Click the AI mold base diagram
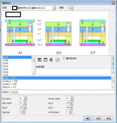The height and width of the screenshot is (123, 117). pos(20,33)
